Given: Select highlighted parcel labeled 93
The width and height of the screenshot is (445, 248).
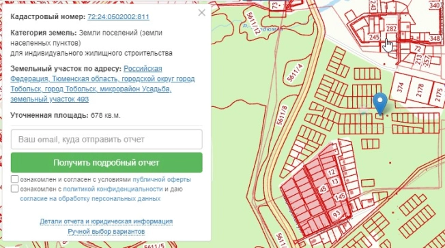Looking at the screenshot, I should click(x=336, y=214).
